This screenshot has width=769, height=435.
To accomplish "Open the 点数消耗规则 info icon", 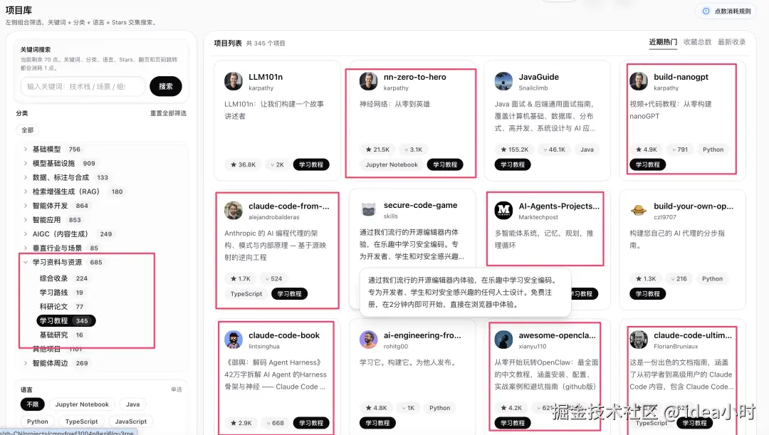I will coord(706,11).
